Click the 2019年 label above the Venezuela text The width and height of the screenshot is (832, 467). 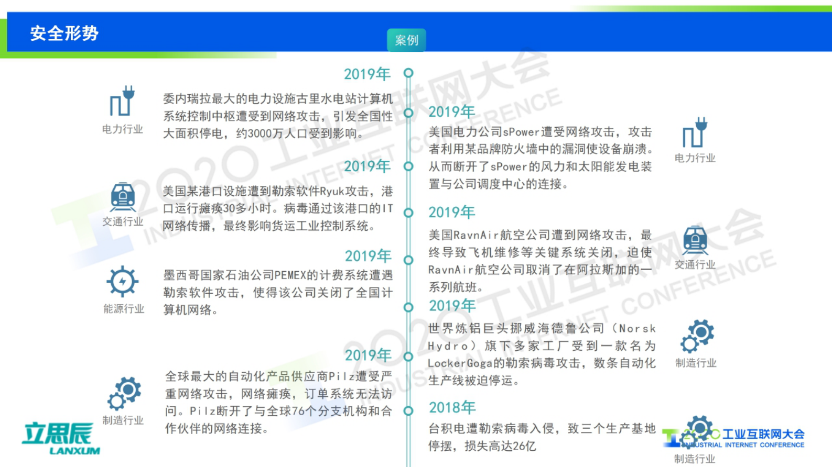(x=368, y=74)
